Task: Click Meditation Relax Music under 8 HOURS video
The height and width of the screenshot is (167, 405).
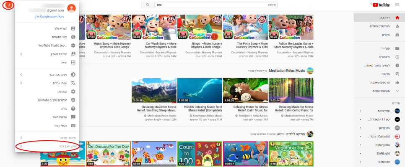Action: click(x=208, y=116)
